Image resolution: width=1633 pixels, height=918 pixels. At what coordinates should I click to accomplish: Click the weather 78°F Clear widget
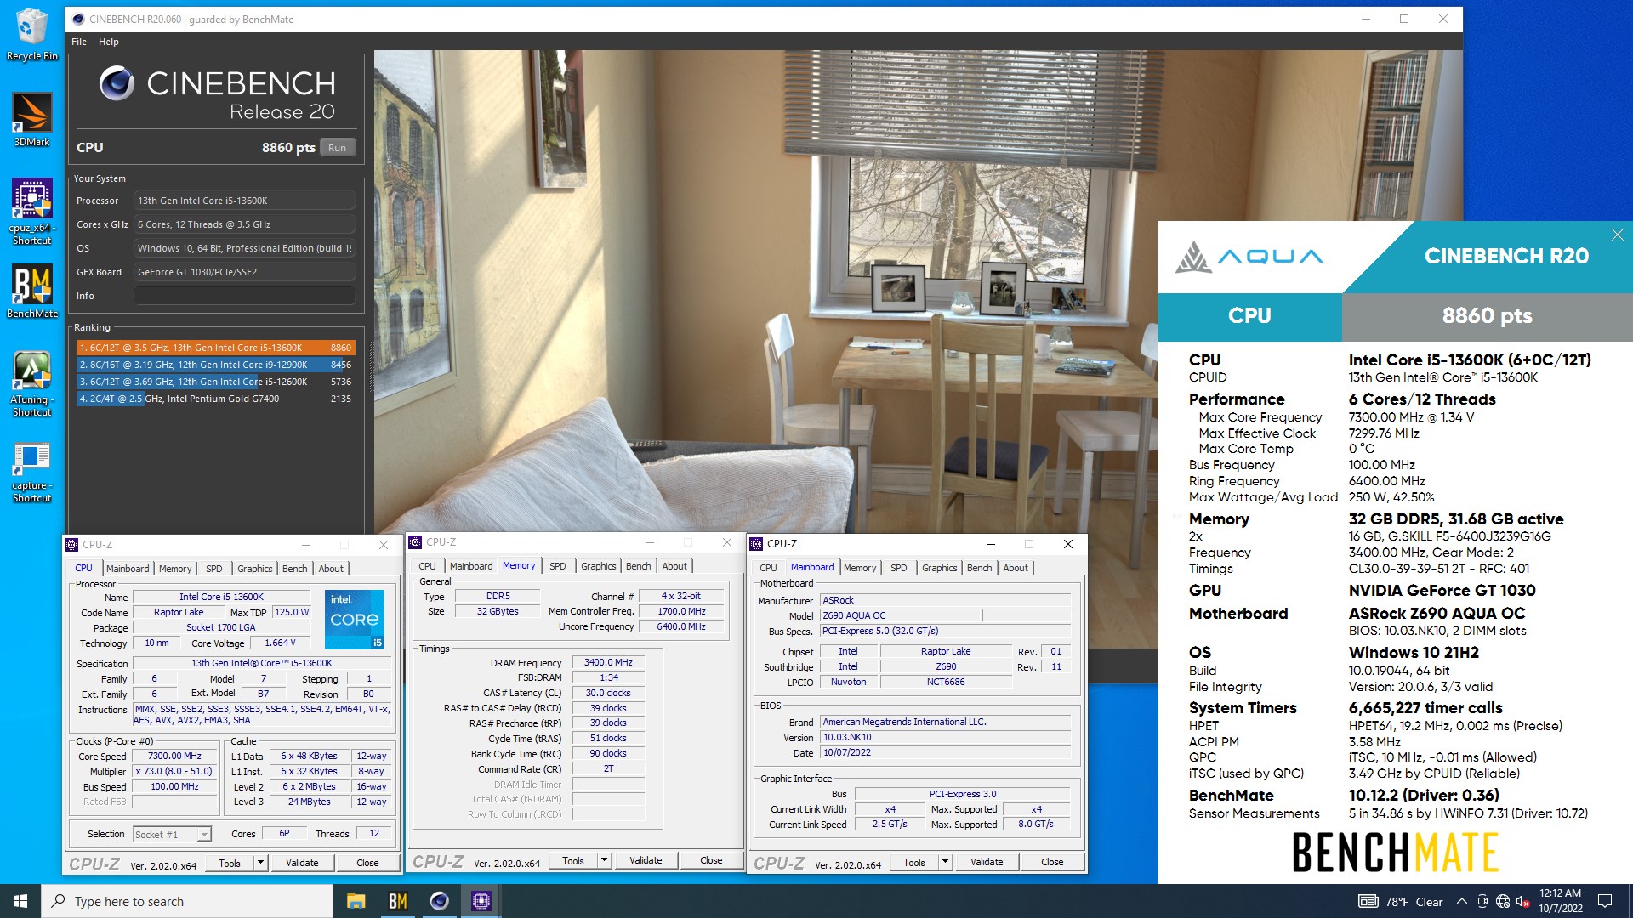click(1400, 902)
